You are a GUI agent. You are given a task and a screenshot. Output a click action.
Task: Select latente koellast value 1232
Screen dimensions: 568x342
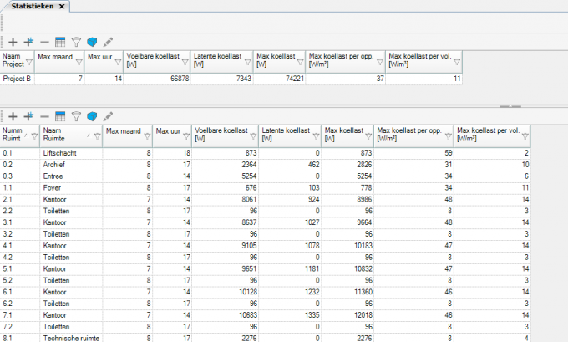[312, 292]
